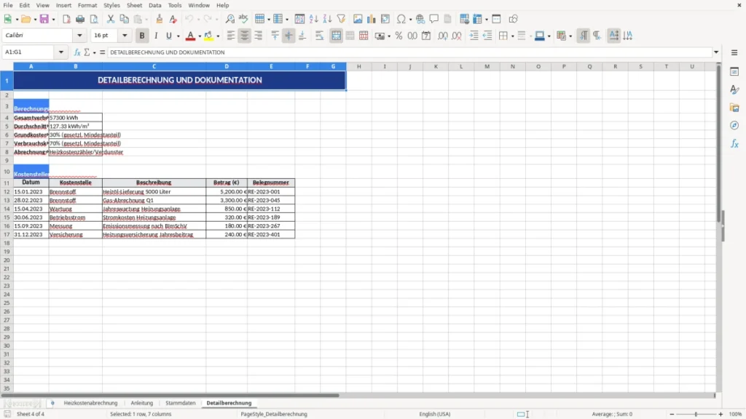746x419 pixels.
Task: Insert a chart
Action: pyautogui.click(x=371, y=19)
